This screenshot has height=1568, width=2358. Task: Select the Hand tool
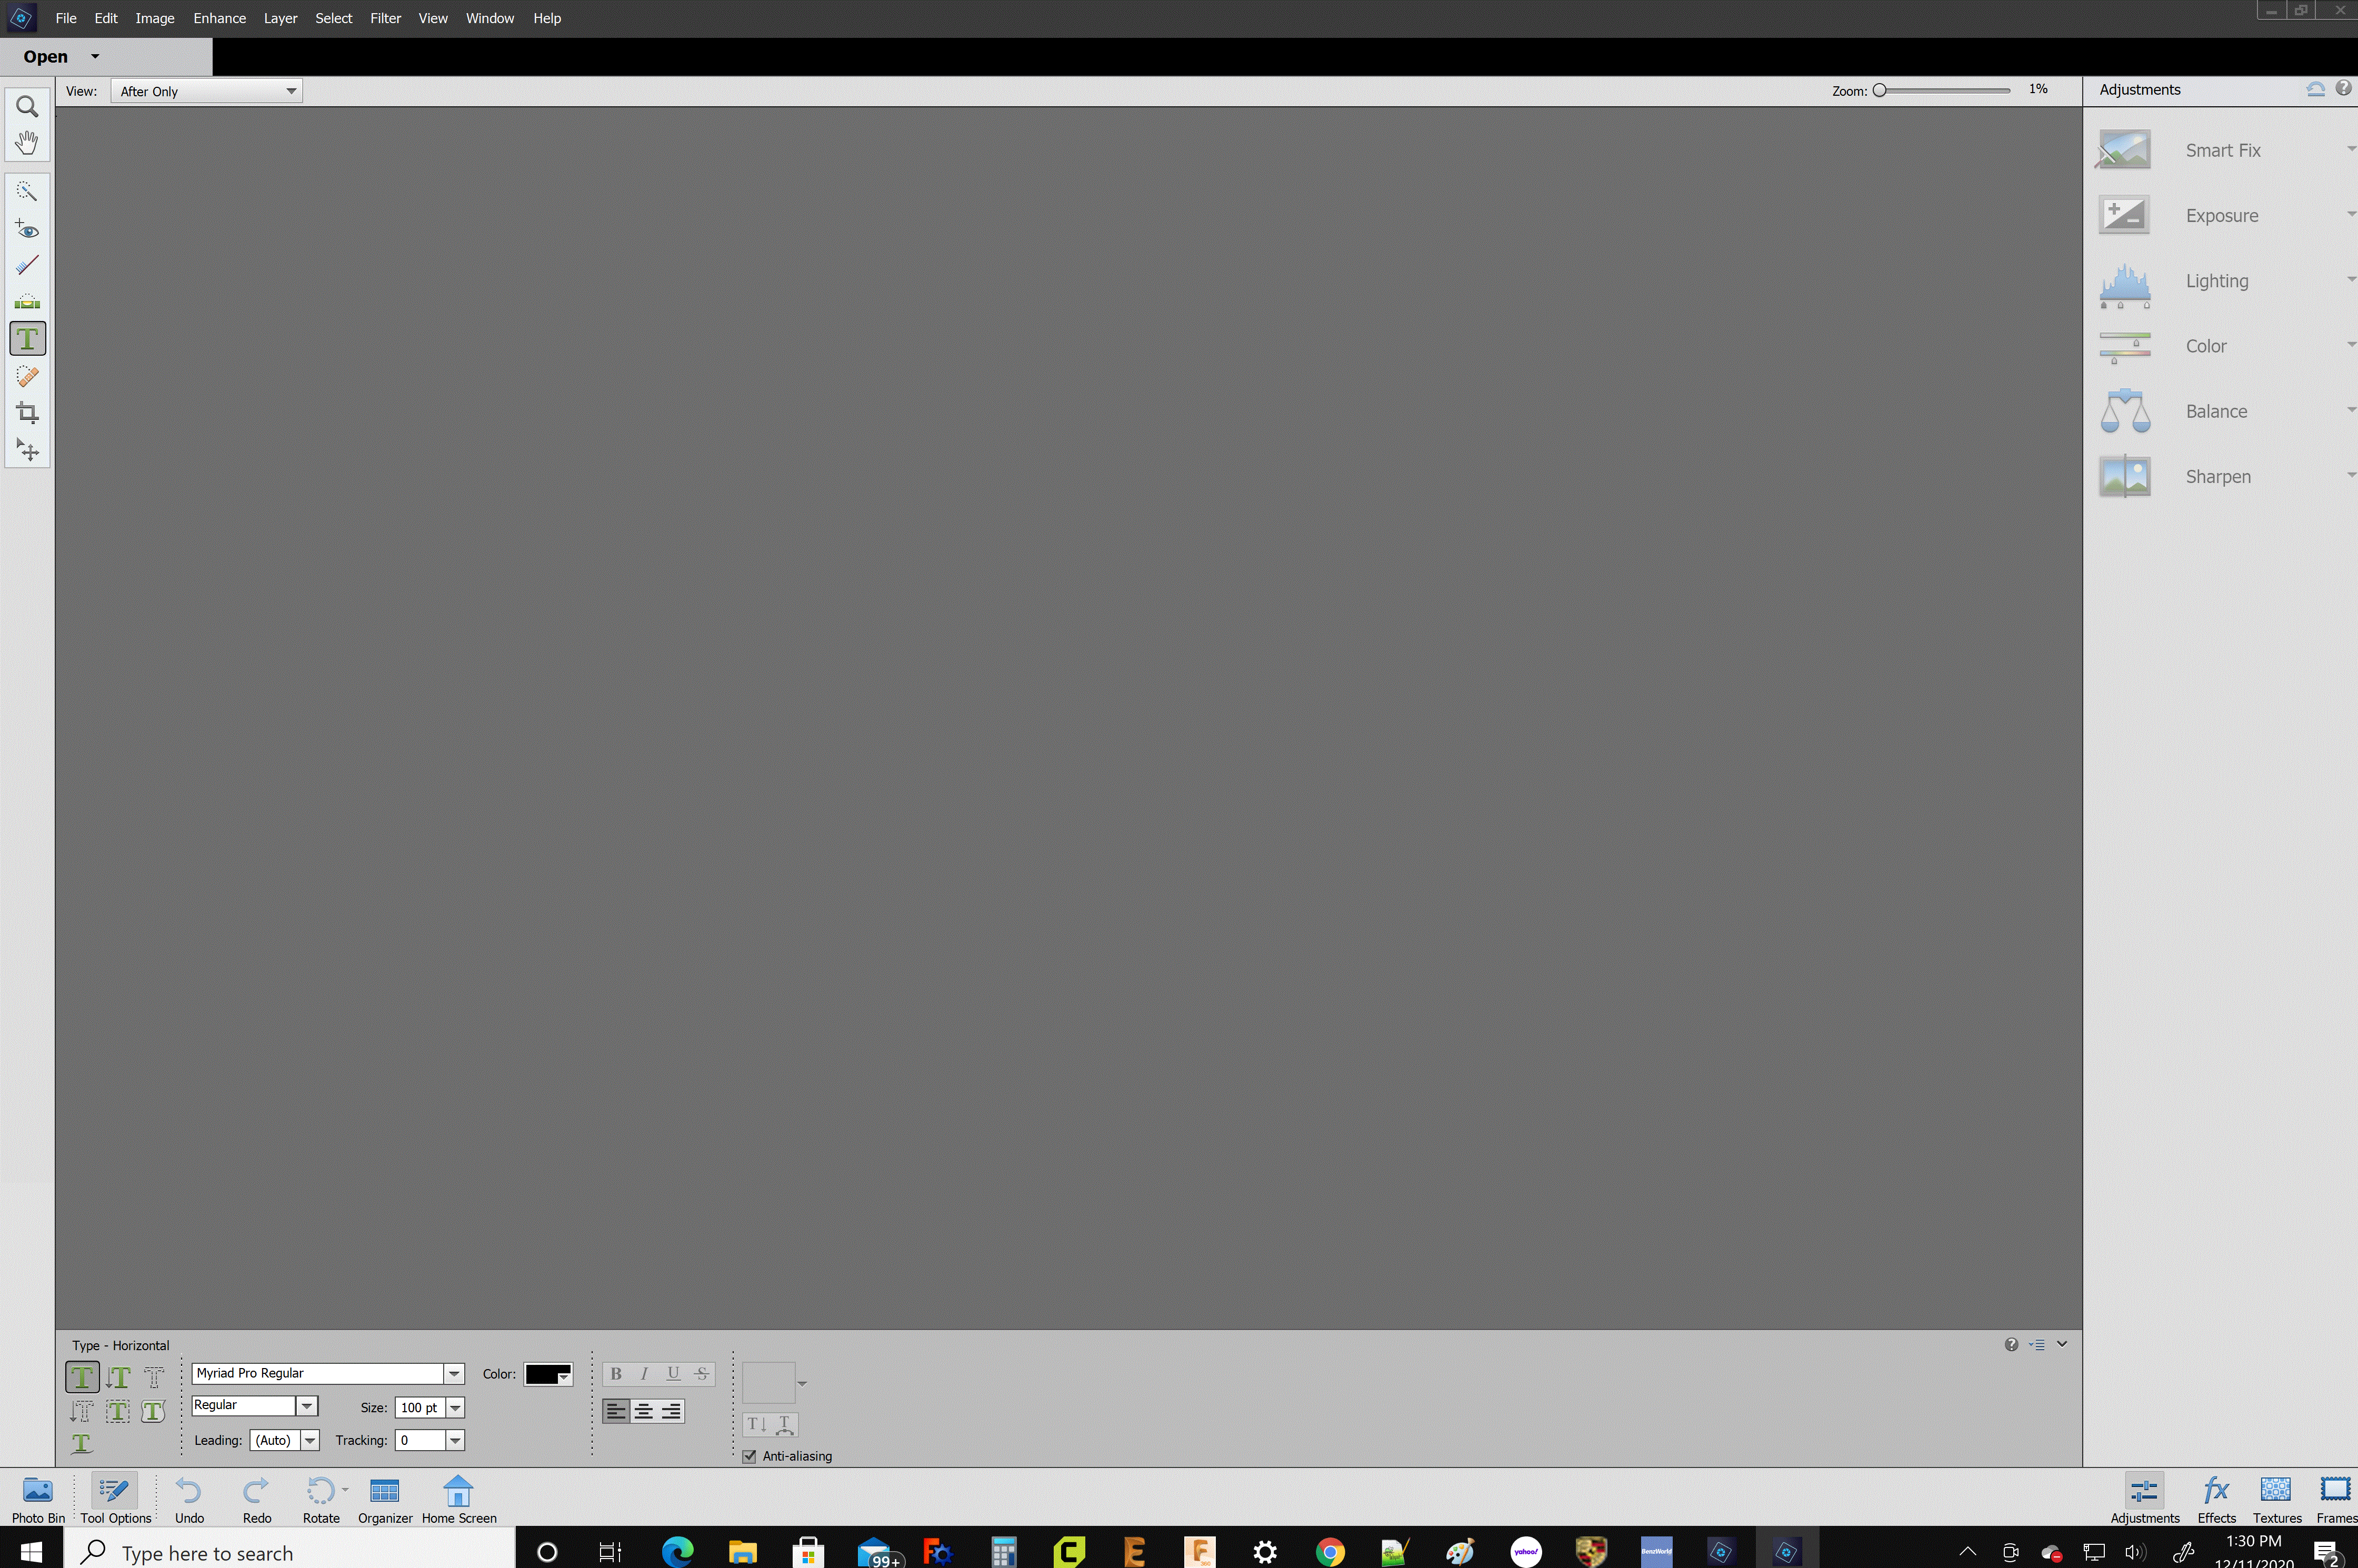coord(27,142)
